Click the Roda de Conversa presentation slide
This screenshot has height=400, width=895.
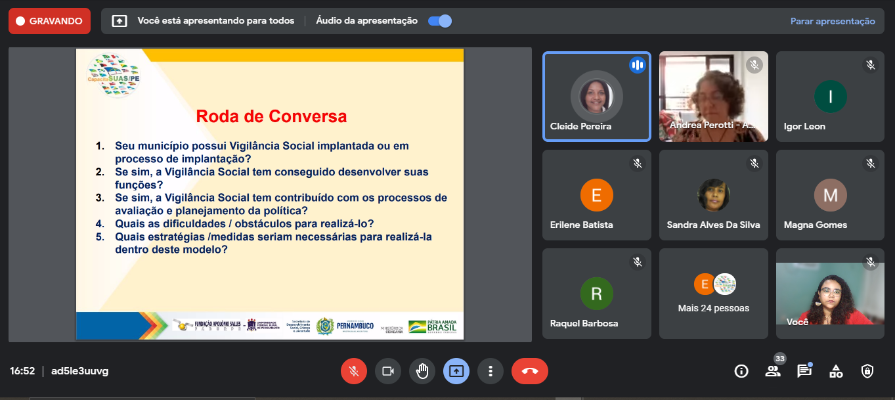(270, 194)
